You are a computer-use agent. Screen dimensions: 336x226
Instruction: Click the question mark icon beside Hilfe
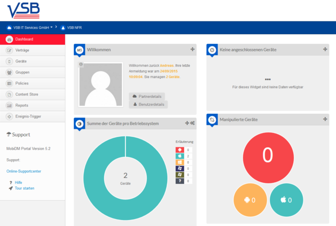pyautogui.click(x=11, y=183)
